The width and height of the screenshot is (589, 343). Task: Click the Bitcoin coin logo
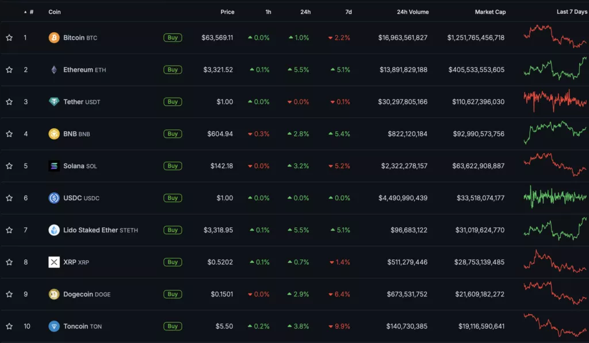pos(54,37)
